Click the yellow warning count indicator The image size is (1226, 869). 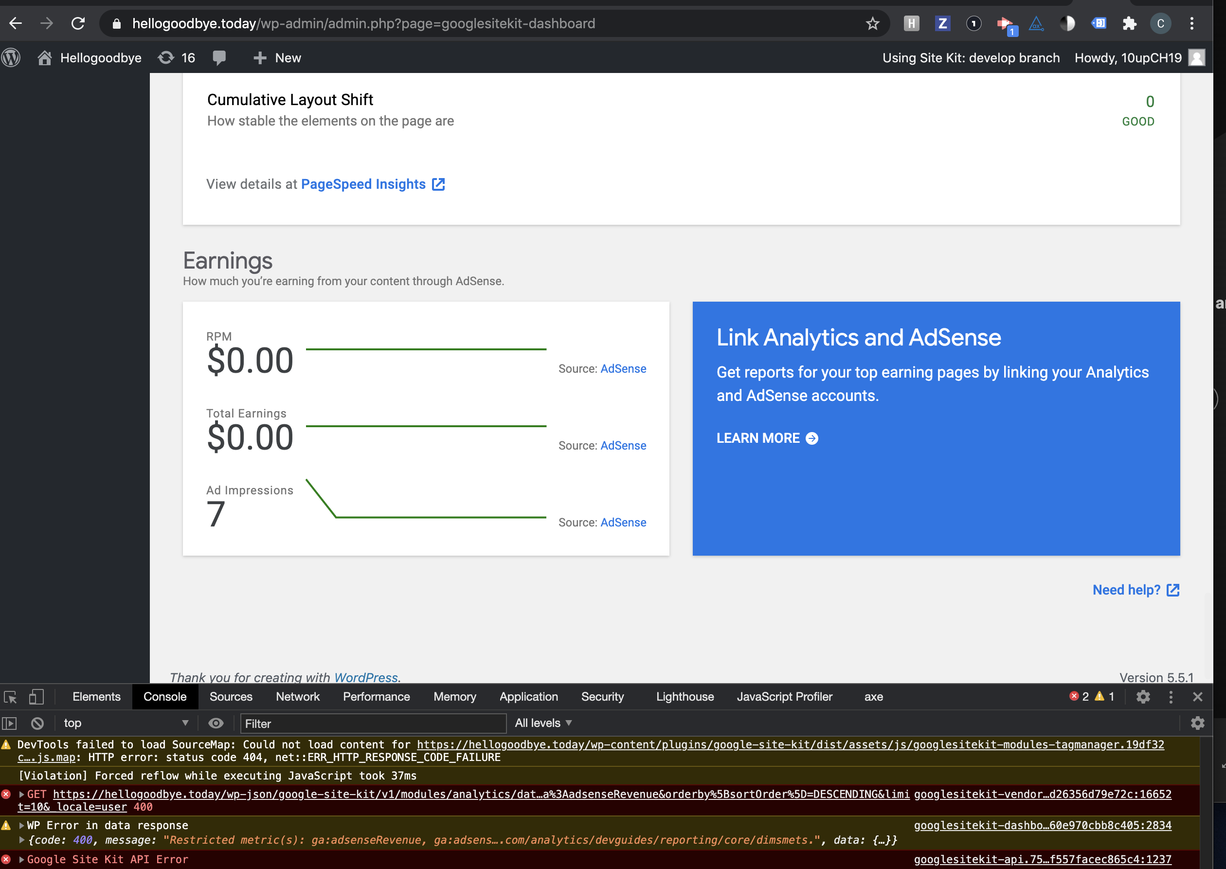1105,697
